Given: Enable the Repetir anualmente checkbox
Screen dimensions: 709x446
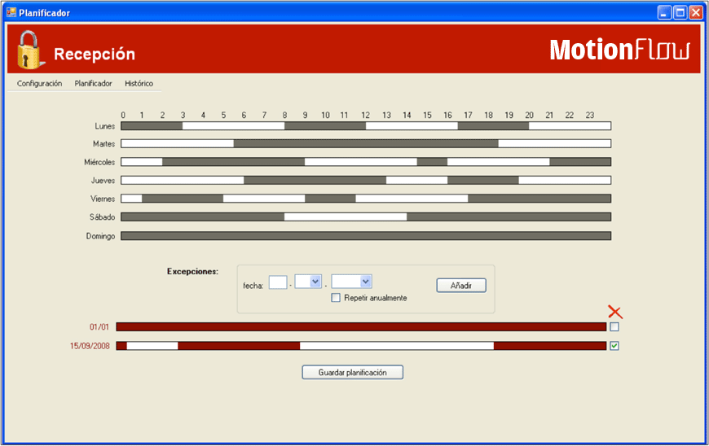Looking at the screenshot, I should pos(336,298).
